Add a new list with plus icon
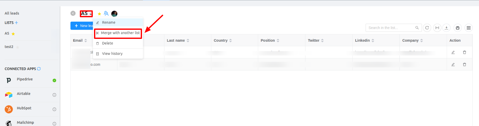The height and width of the screenshot is (126, 479). tap(16, 23)
